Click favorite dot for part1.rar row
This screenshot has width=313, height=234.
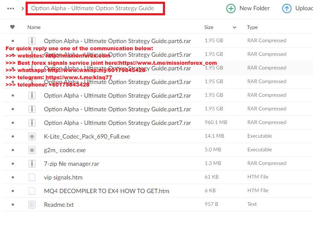point(13,109)
